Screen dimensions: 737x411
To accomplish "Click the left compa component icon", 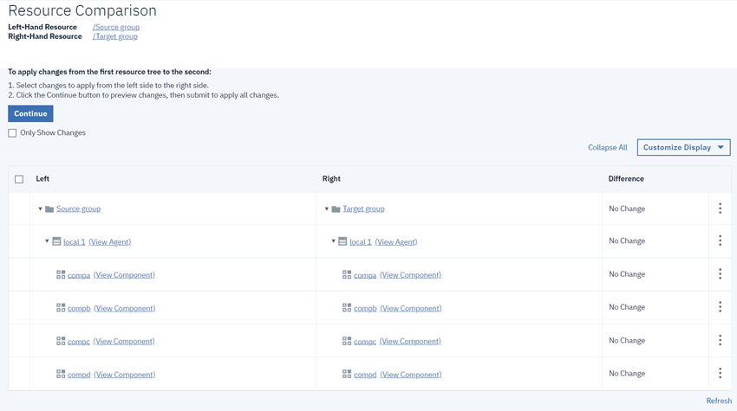I will (x=61, y=274).
